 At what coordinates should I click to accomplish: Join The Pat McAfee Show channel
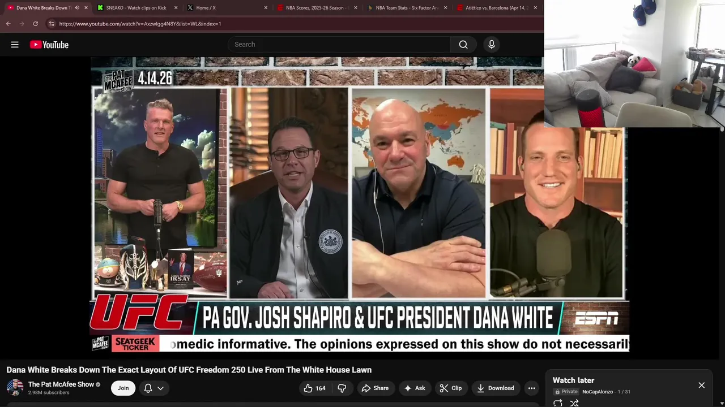(123, 388)
